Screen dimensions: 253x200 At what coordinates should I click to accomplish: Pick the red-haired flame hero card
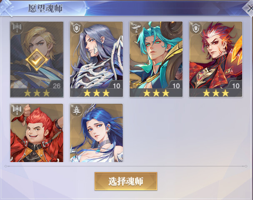tap(216, 59)
